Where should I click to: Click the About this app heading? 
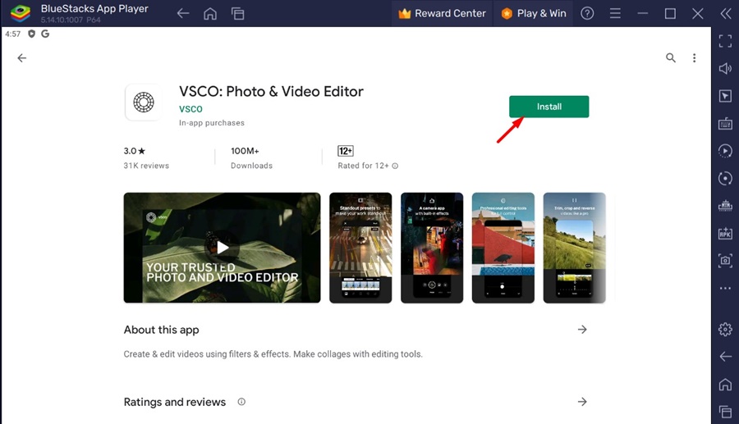(161, 330)
